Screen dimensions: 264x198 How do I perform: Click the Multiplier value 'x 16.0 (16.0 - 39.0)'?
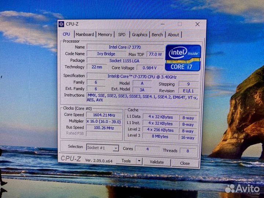point(104,122)
